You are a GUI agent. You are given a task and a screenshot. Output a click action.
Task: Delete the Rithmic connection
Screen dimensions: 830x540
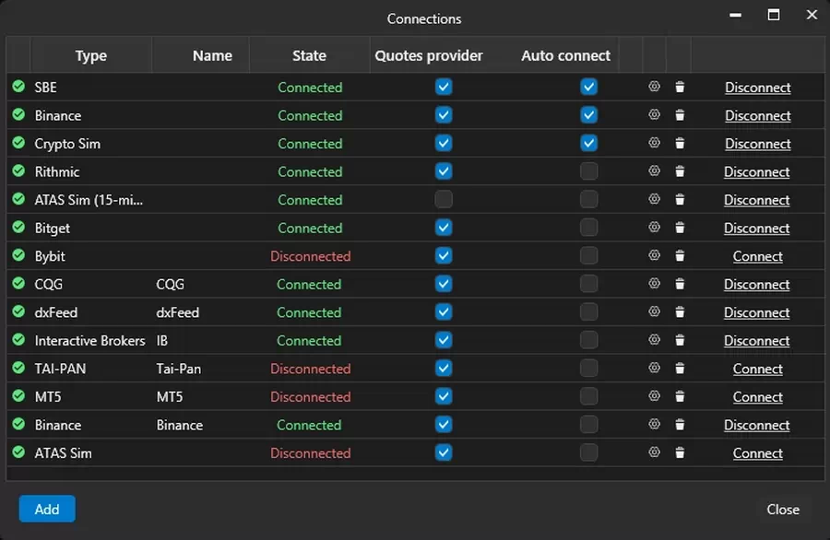tap(680, 171)
